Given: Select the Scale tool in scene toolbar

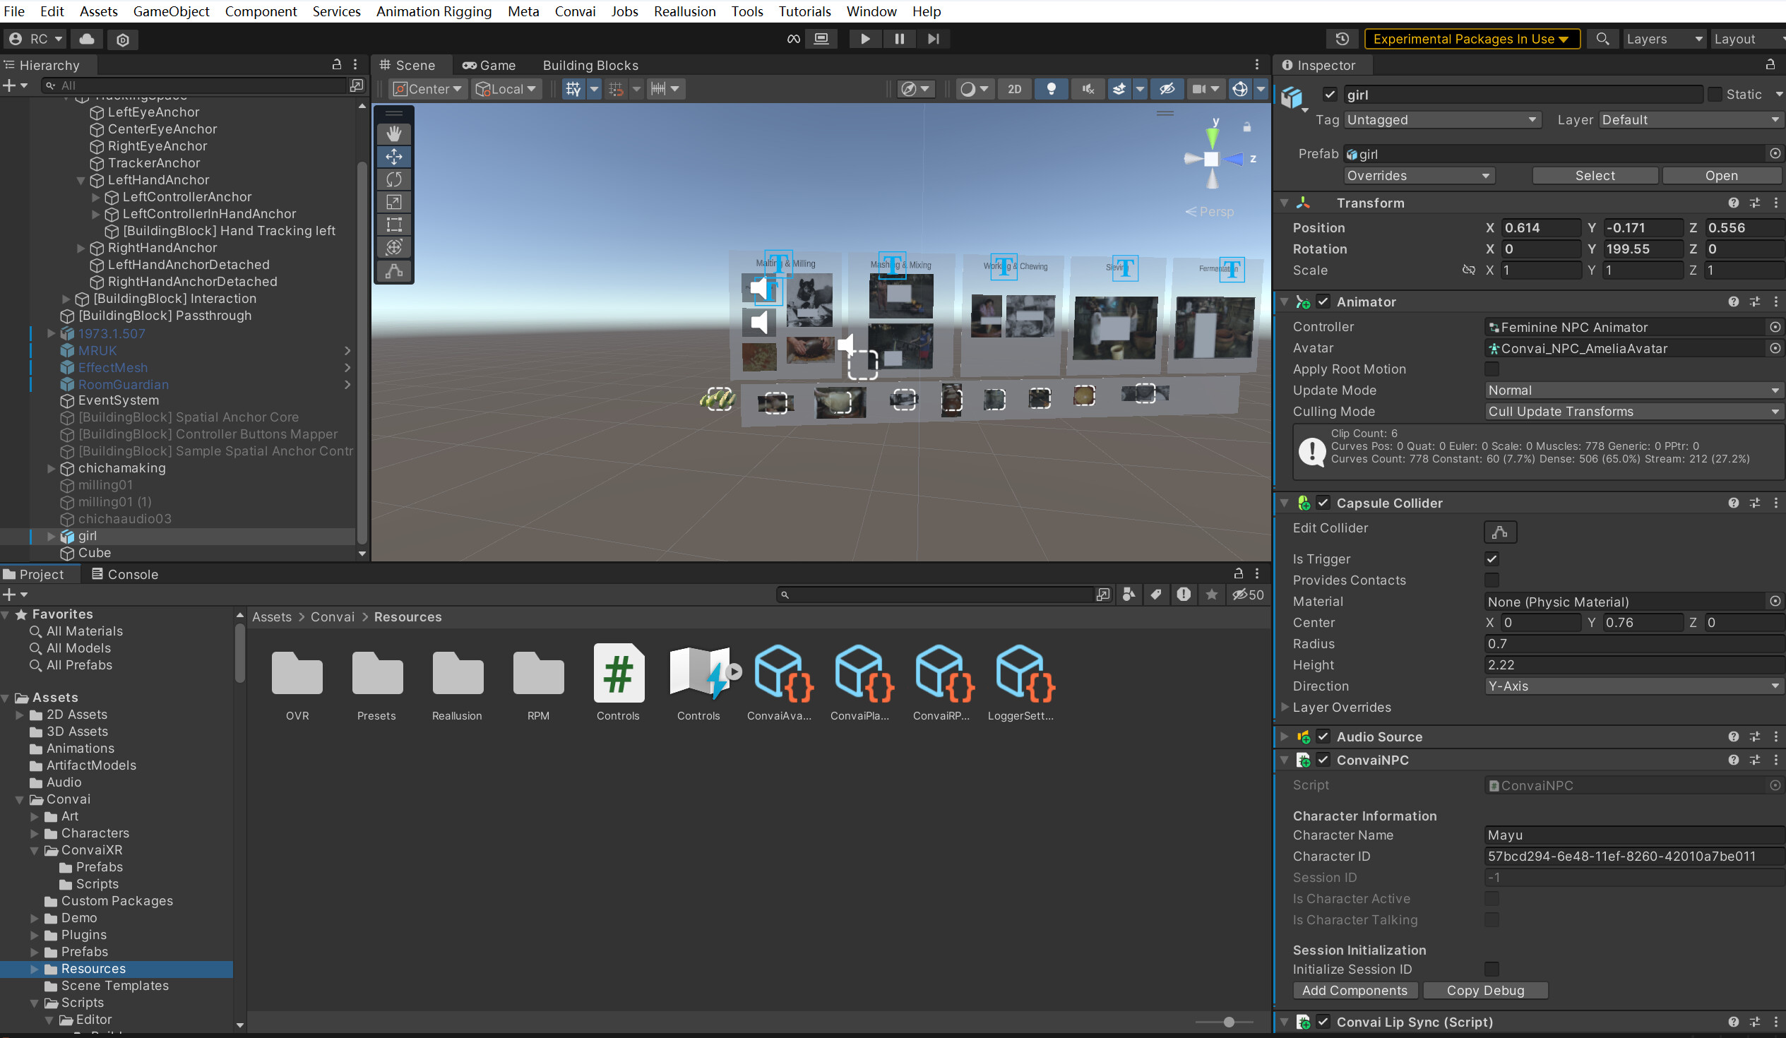Looking at the screenshot, I should click(x=394, y=202).
